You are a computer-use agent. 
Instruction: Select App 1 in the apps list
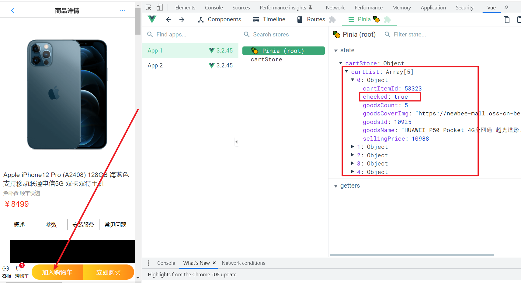click(190, 50)
